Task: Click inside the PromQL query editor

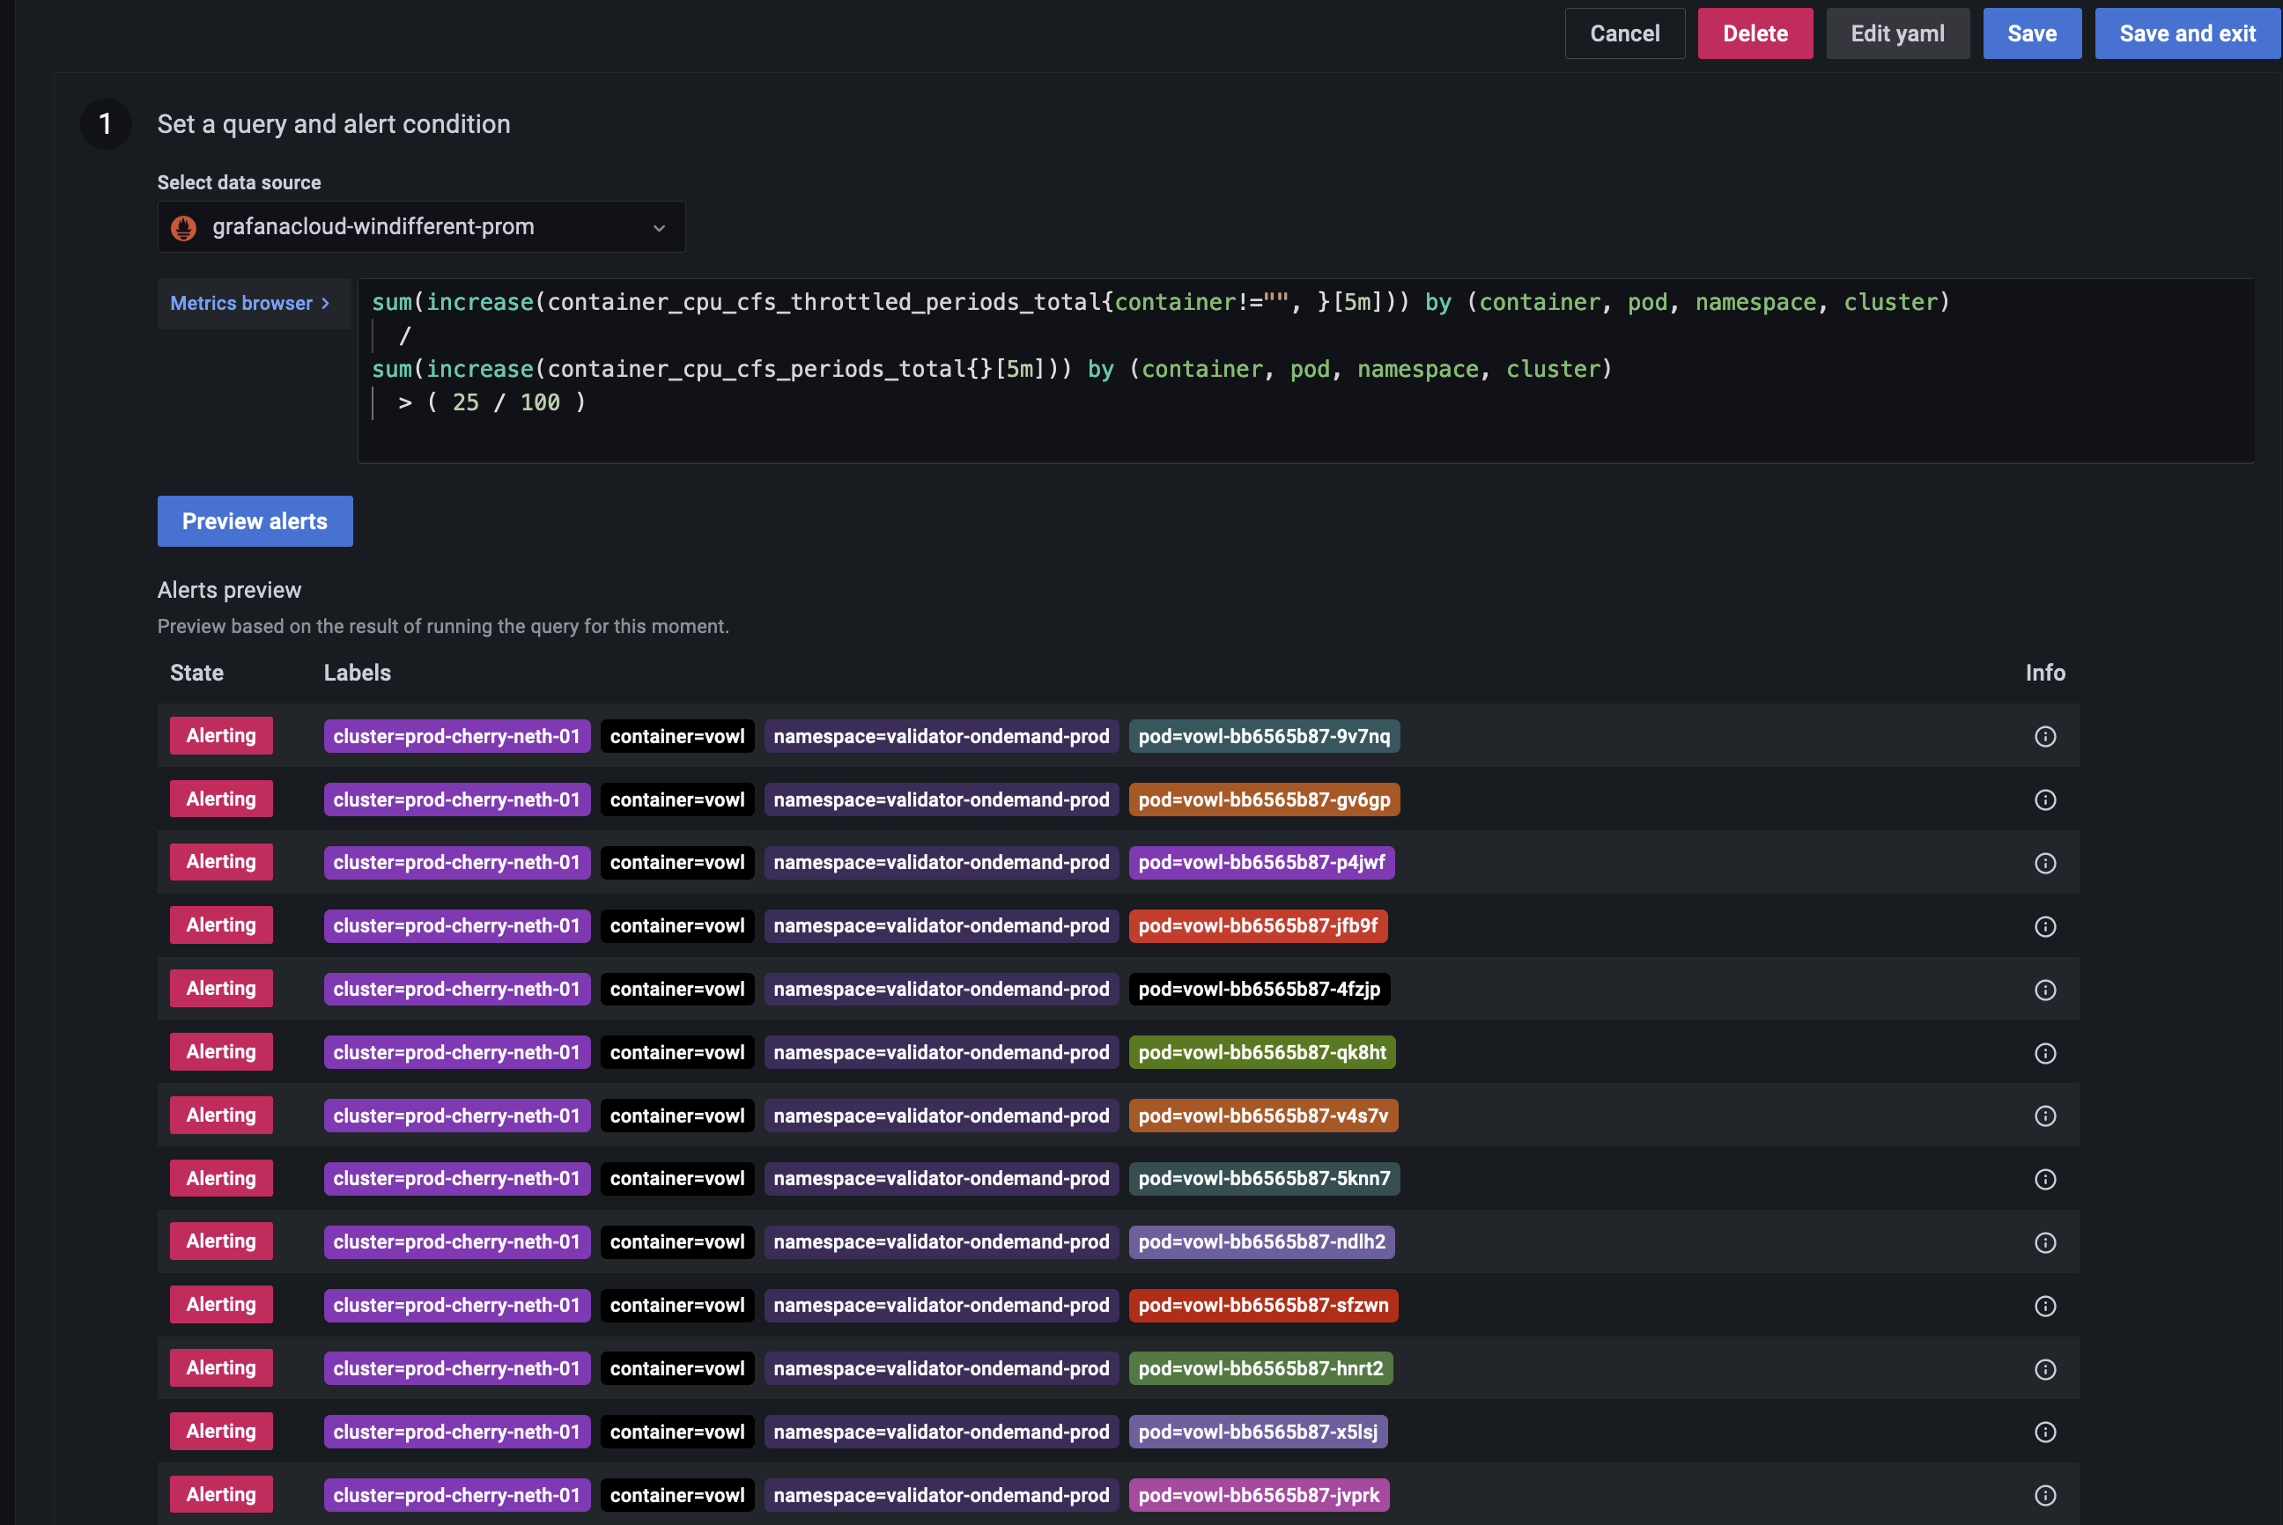Action: coord(1305,371)
